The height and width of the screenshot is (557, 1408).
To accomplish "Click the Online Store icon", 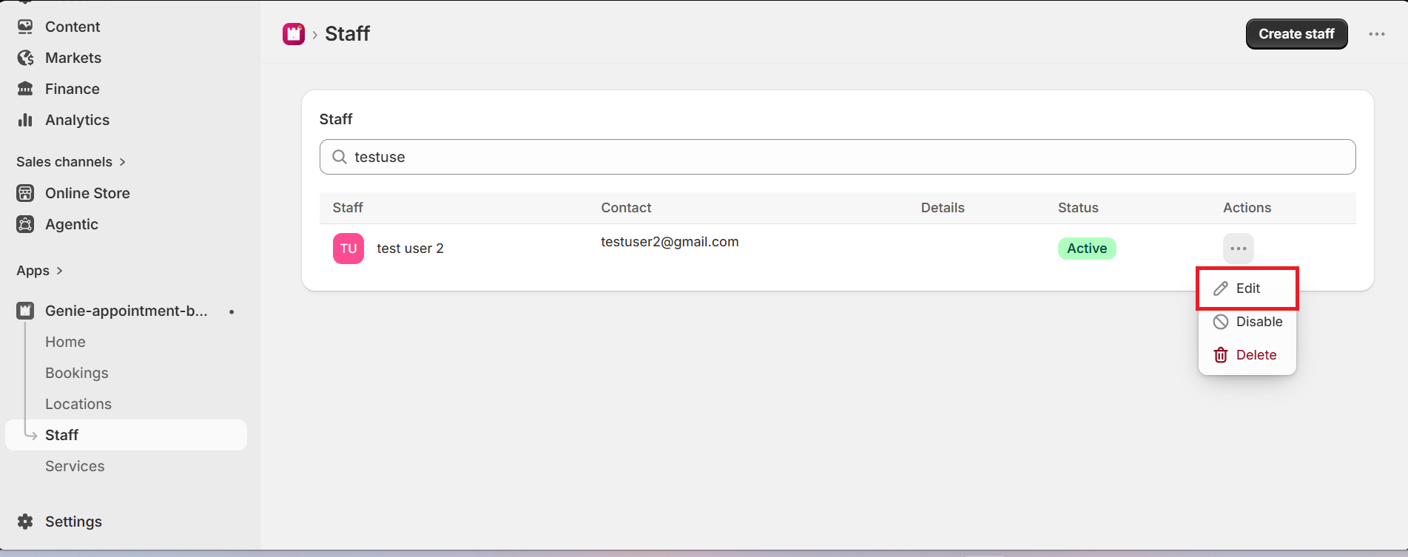I will [25, 193].
